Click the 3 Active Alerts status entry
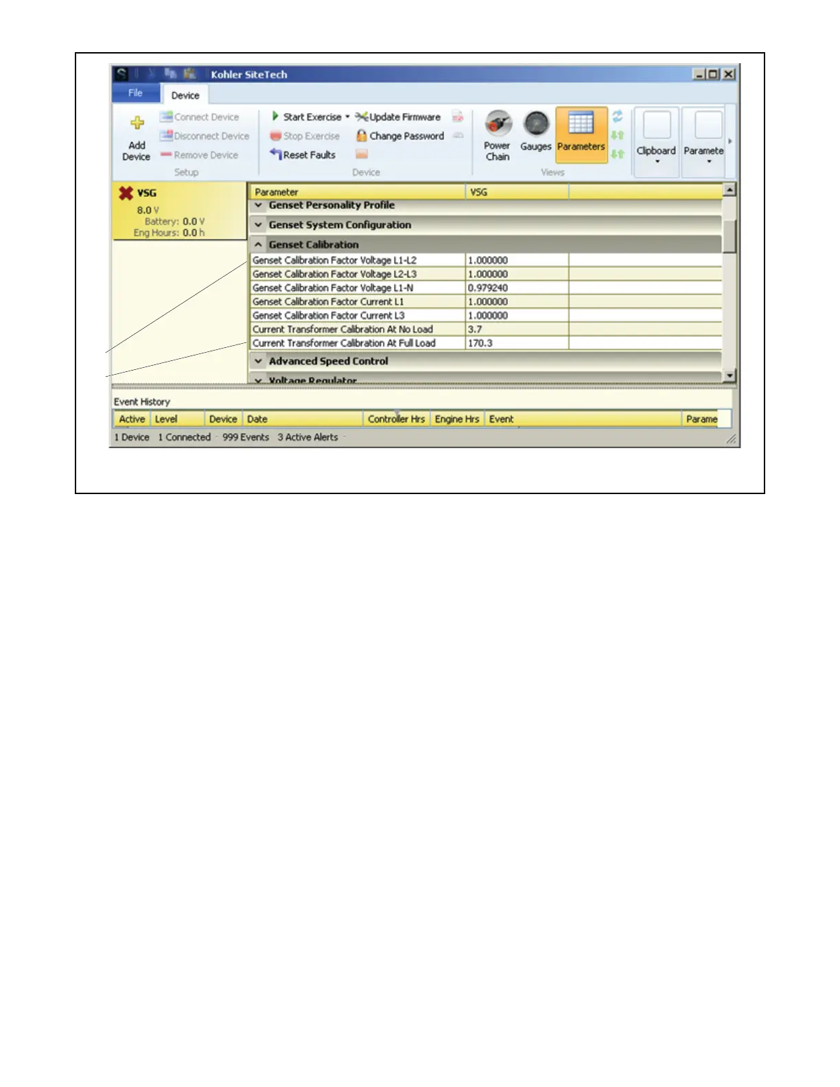 point(307,437)
